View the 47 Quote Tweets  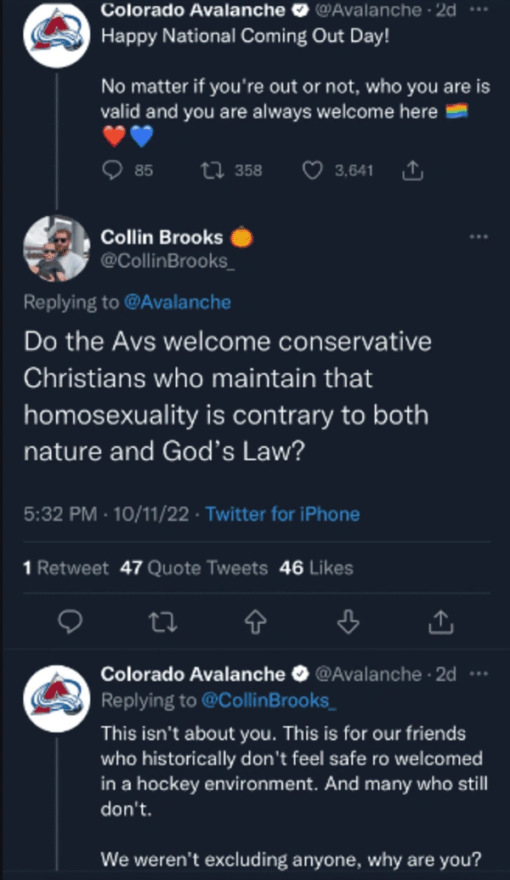click(194, 567)
